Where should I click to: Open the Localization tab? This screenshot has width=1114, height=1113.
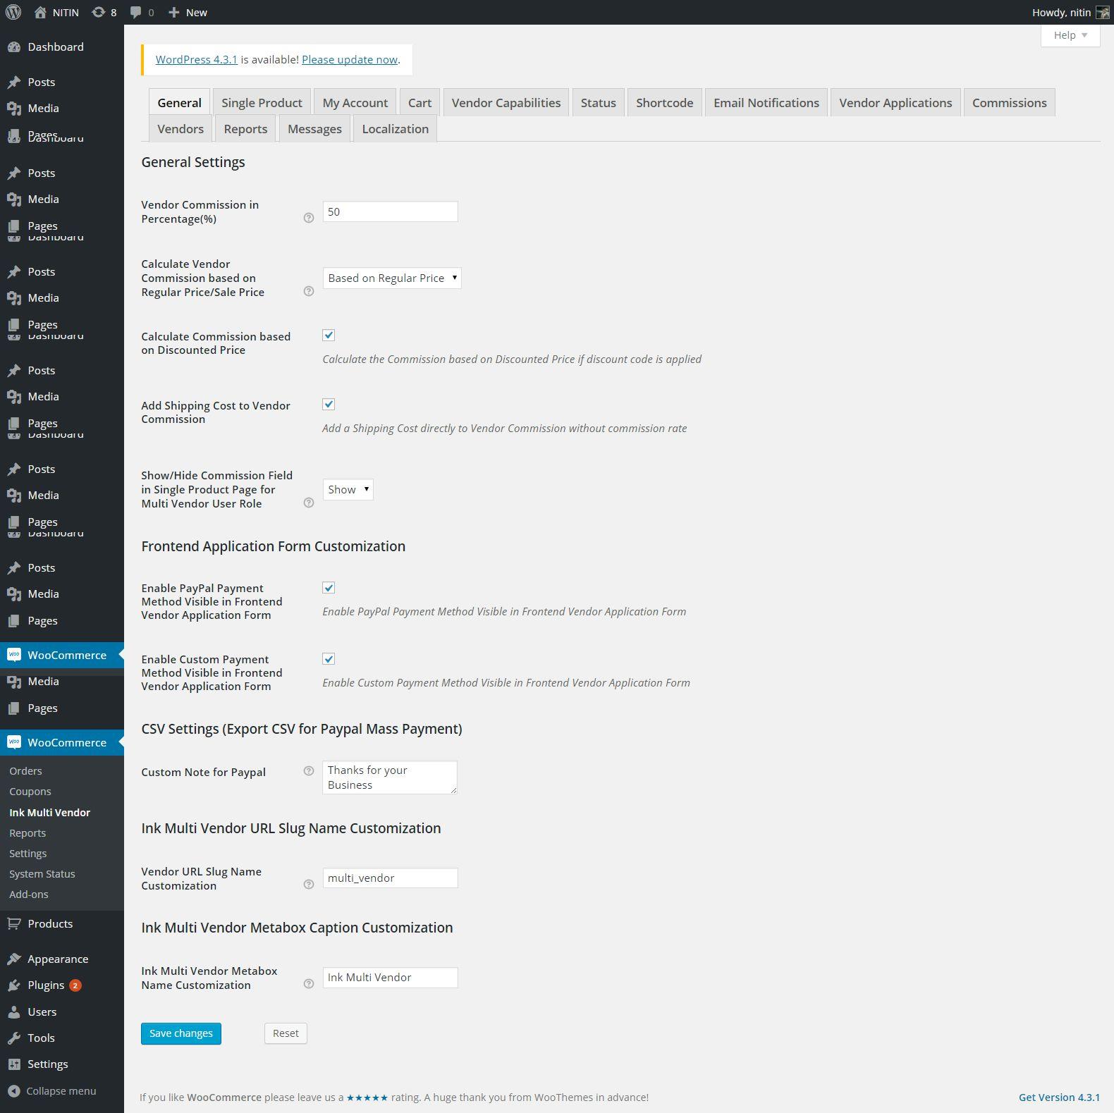(x=396, y=129)
